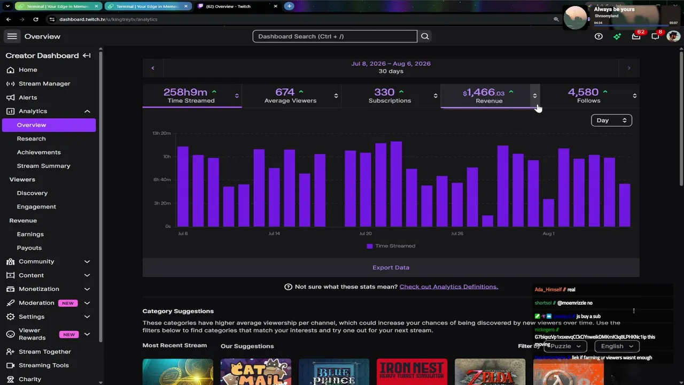Open the Achievements analytics page
Viewport: 684px width, 385px height.
tap(38, 152)
